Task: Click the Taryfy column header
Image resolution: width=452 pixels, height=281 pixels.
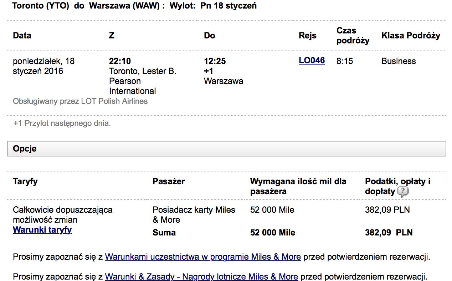Action: click(25, 181)
